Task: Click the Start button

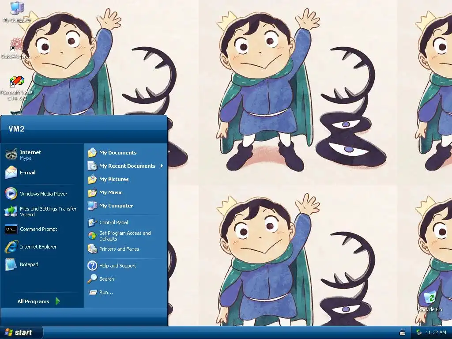Action: [21, 332]
